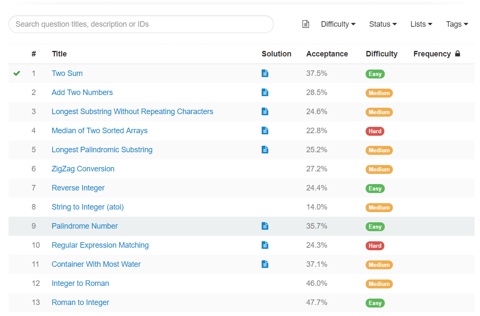480x316 pixels.
Task: Open the Tags dropdown menu
Action: (457, 24)
